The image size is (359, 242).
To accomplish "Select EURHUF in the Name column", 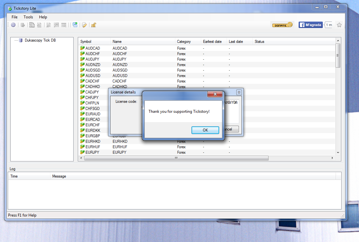I will [x=120, y=147].
